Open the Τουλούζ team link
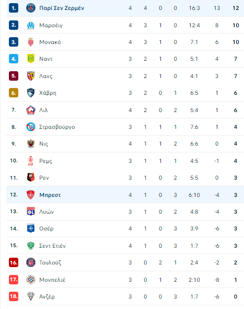Image resolution: width=244 pixels, height=309 pixels. (x=50, y=263)
